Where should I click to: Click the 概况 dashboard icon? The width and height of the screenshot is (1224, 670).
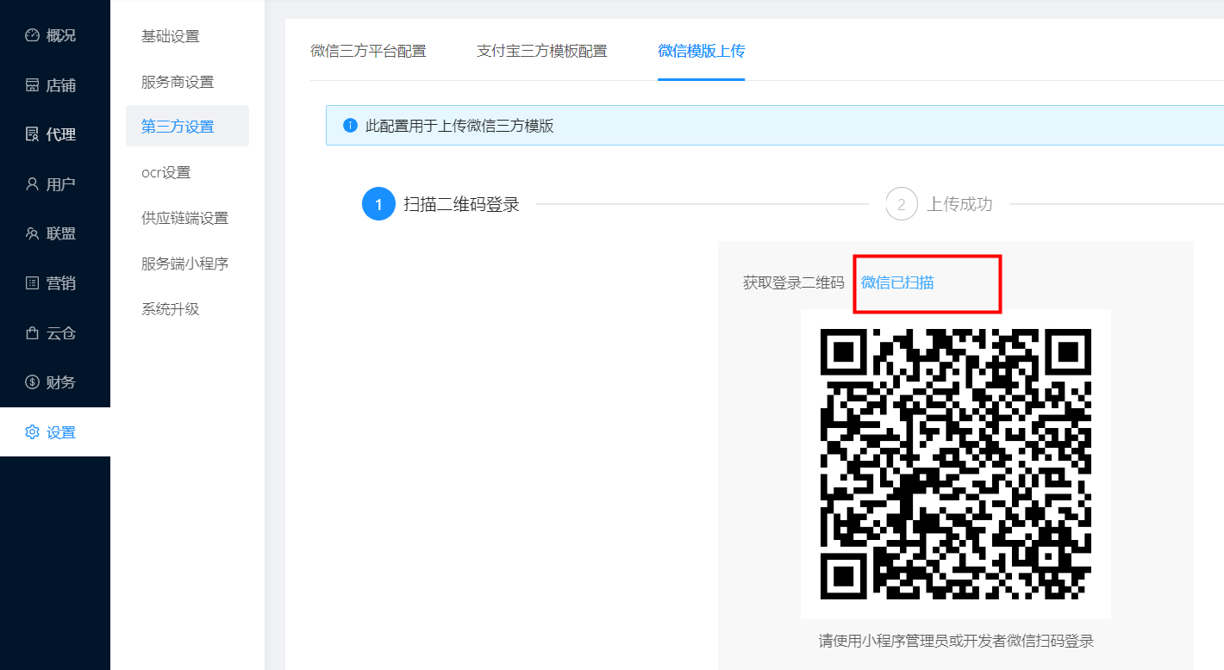pos(33,35)
